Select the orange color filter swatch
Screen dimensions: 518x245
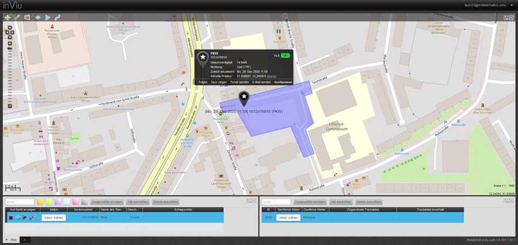pyautogui.click(x=40, y=202)
